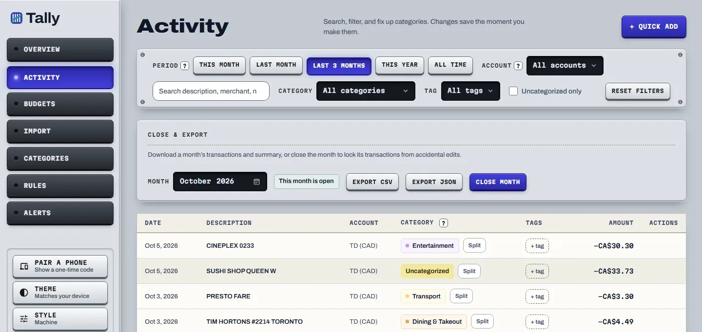The image size is (702, 332).
Task: Click Export JSON
Action: 434,182
